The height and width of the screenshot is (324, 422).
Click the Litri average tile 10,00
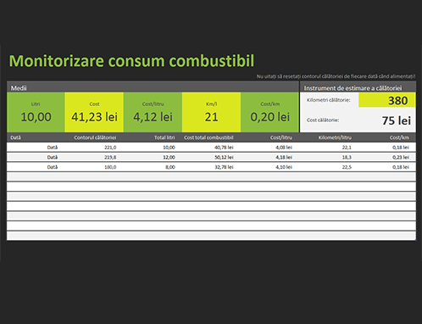click(x=36, y=112)
